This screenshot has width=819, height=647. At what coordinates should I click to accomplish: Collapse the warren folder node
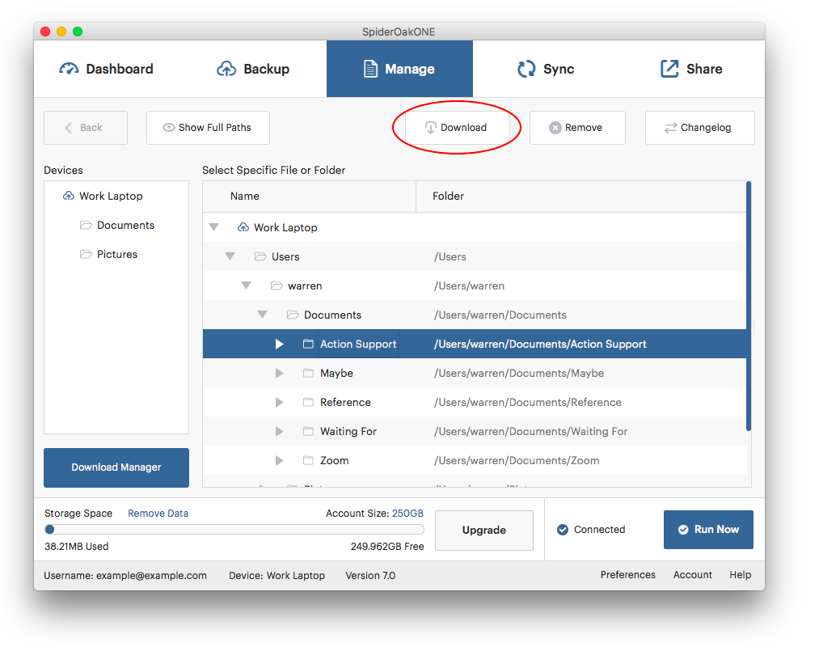[x=246, y=285]
